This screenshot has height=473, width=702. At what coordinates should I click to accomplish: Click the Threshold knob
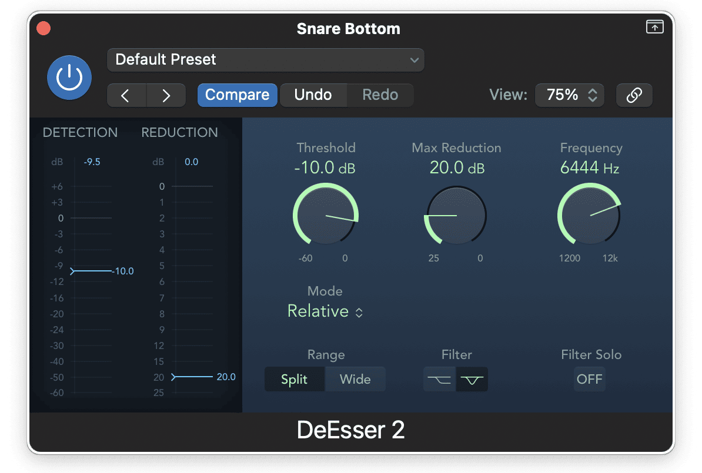point(326,215)
